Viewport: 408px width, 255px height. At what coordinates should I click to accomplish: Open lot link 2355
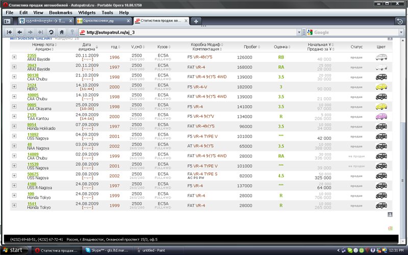click(32, 55)
